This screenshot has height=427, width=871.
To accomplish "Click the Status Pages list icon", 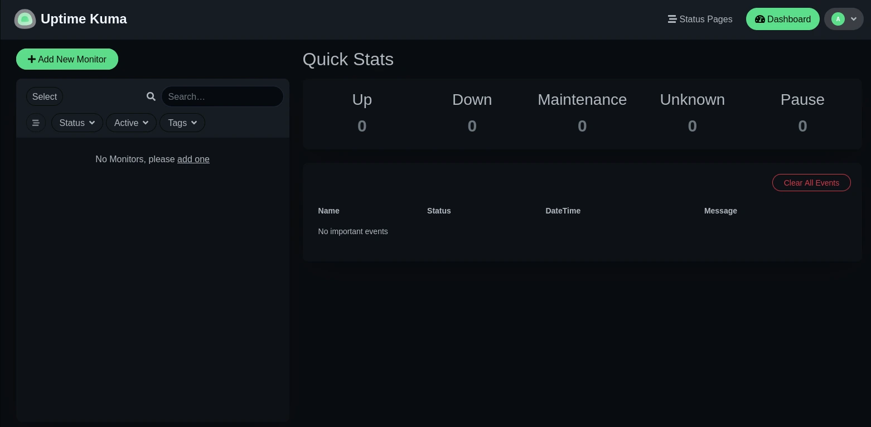I will [672, 19].
